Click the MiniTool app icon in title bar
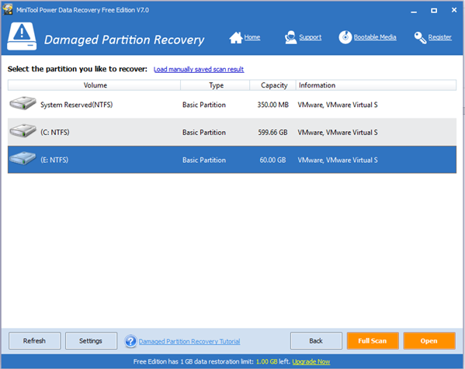Image resolution: width=465 pixels, height=369 pixels. pyautogui.click(x=8, y=9)
